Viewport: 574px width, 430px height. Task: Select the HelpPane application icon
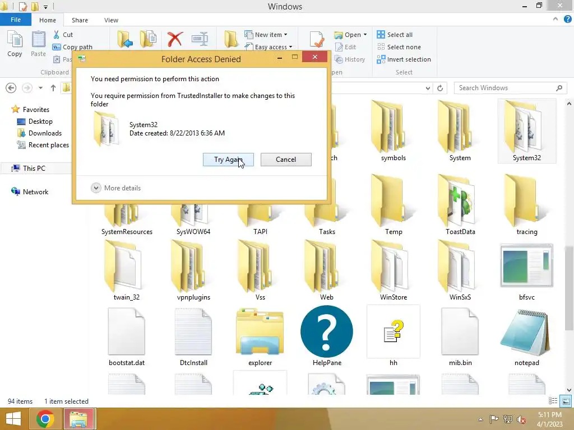tap(327, 336)
